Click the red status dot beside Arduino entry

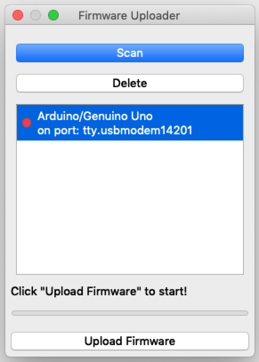coord(27,123)
